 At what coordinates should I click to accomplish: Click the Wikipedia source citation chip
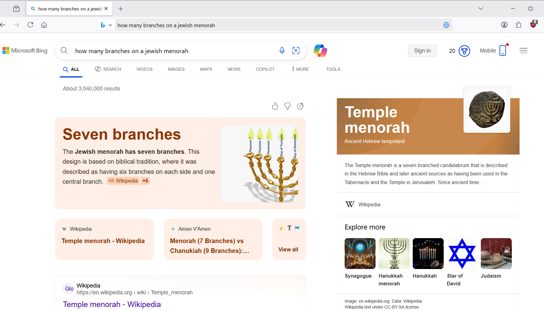(x=123, y=181)
